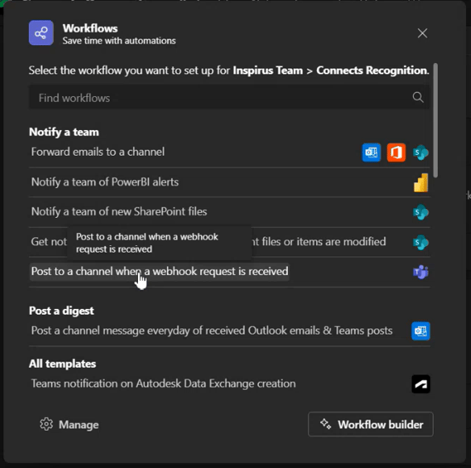Screen dimensions: 471x468
Task: Select Post a channel message everyday workflow
Action: pos(212,331)
